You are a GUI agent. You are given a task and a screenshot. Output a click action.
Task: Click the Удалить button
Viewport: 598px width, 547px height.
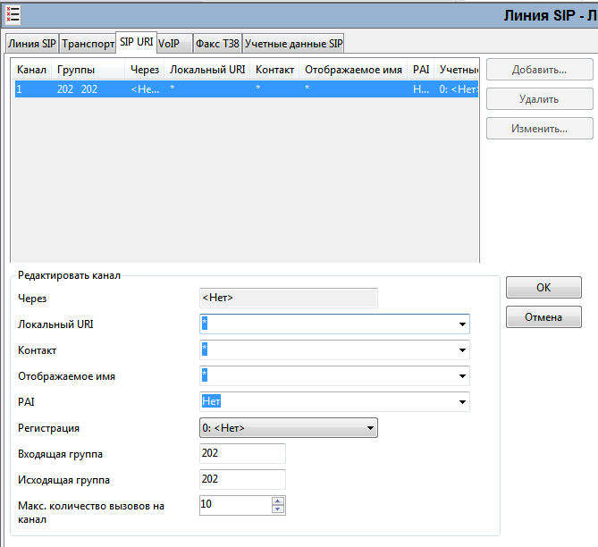539,99
